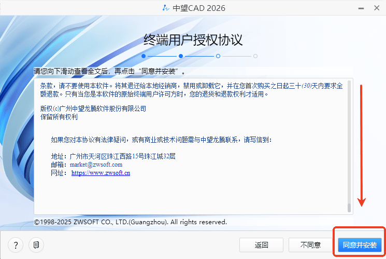Minimize the installer window
This screenshot has width=386, height=259.
[358, 8]
